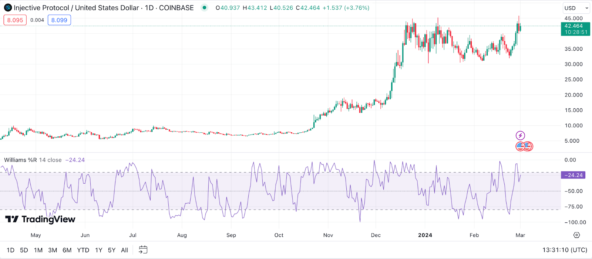This screenshot has width=592, height=259.
Task: Click the Williams %R 14 close indicator label
Action: click(33, 160)
